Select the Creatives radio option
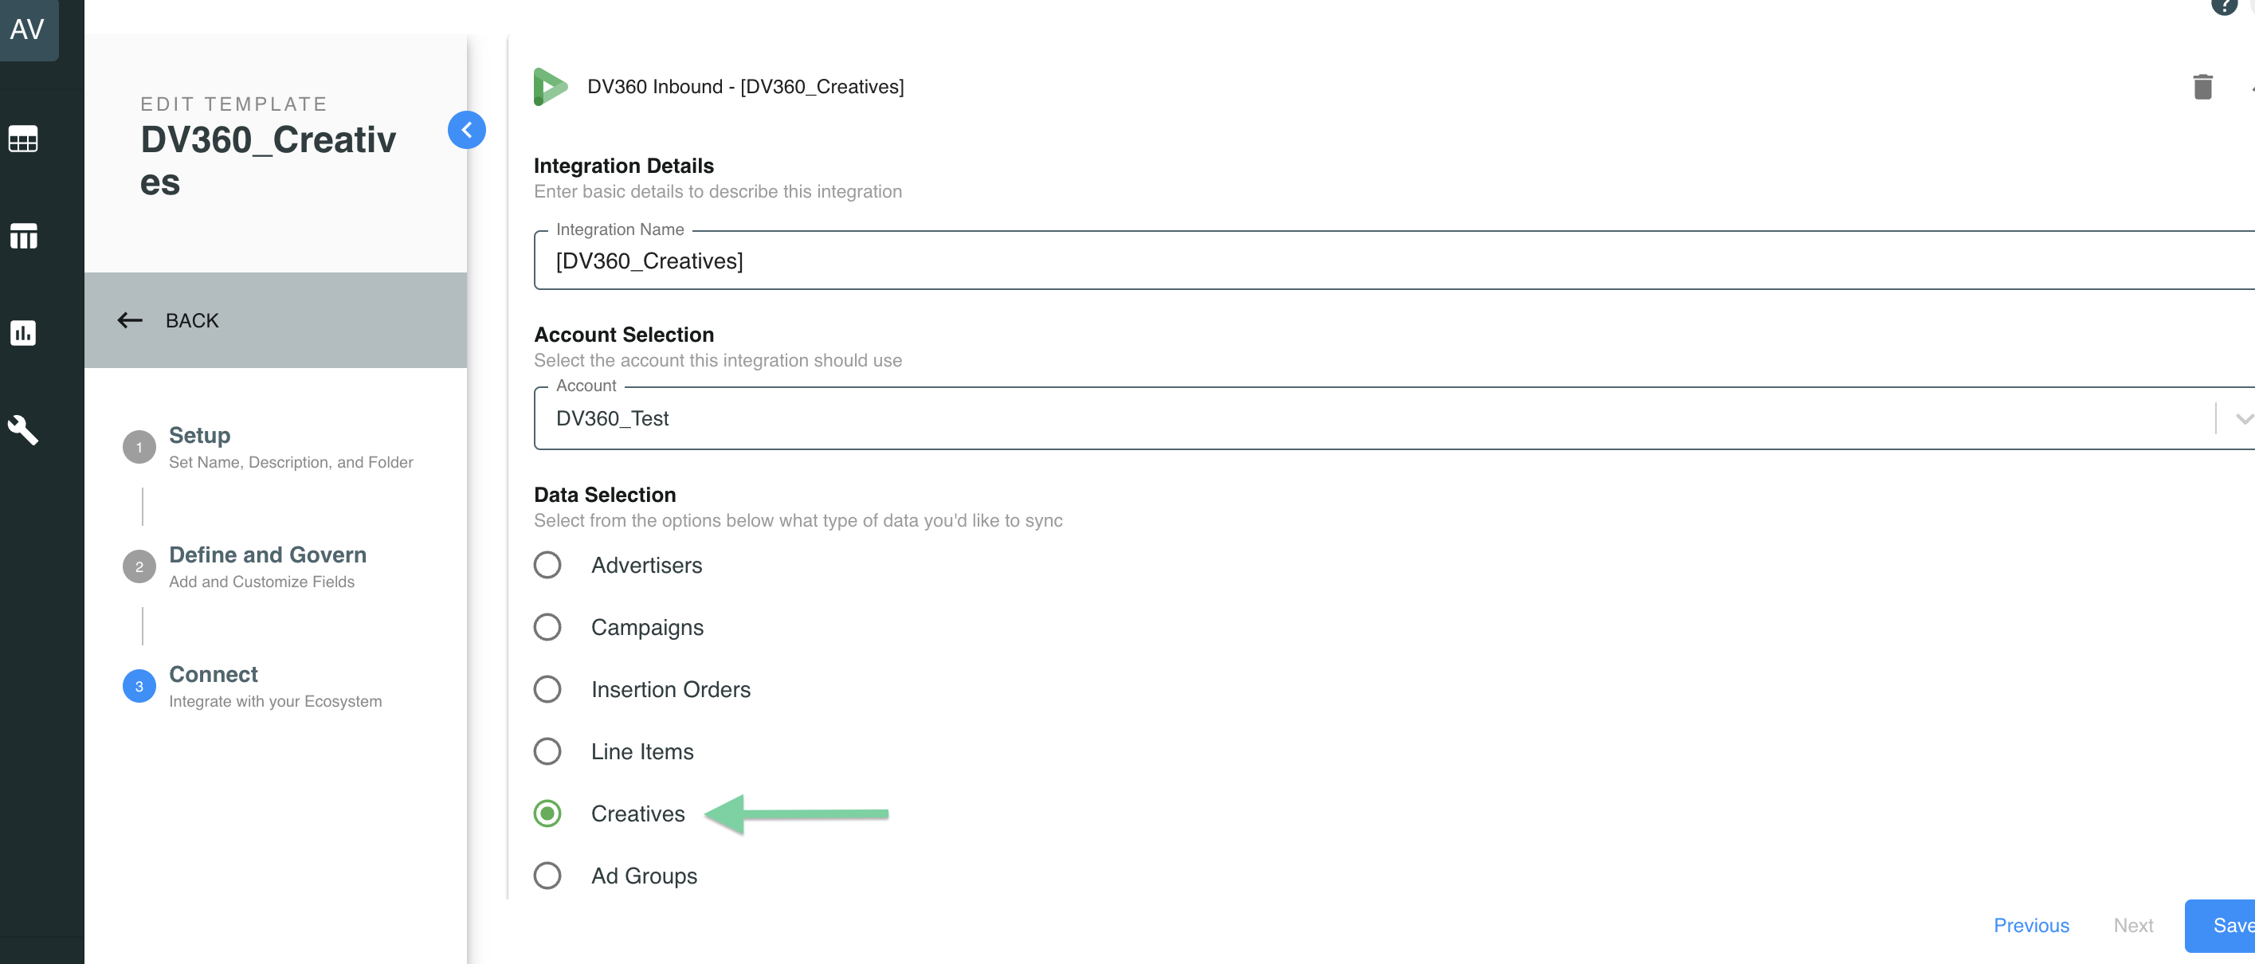The height and width of the screenshot is (964, 2255). click(548, 813)
